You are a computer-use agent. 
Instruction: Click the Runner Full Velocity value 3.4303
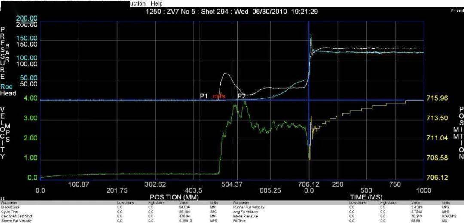pos(417,207)
